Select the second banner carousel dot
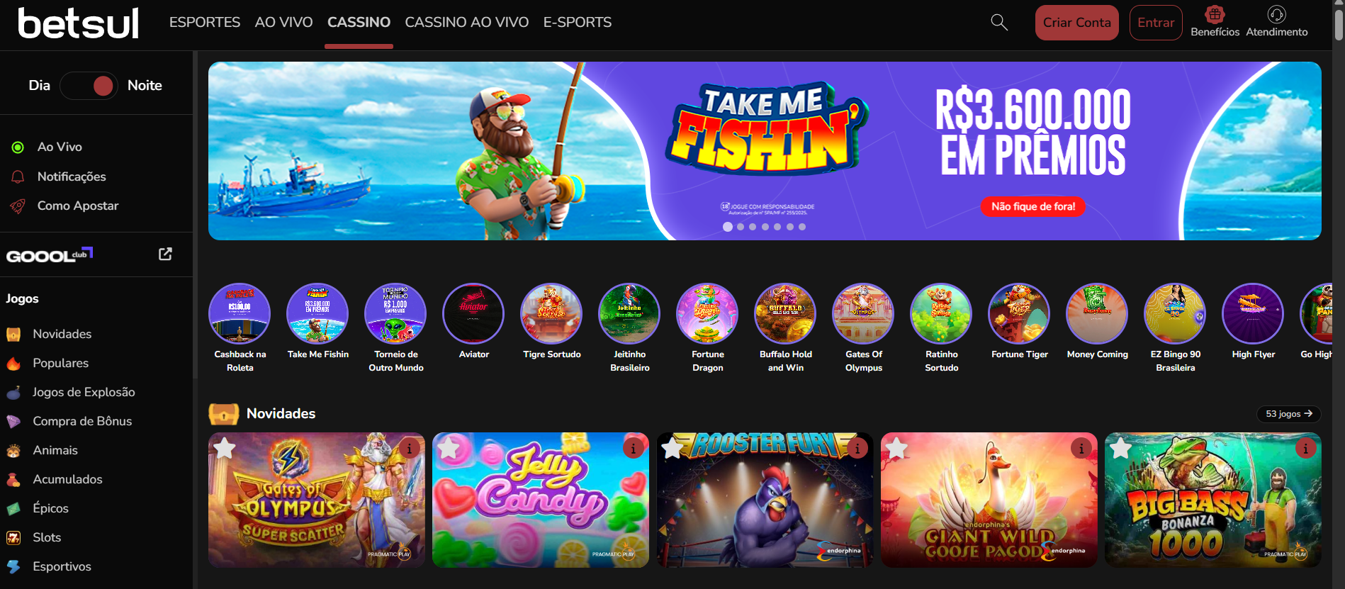Image resolution: width=1345 pixels, height=589 pixels. (741, 227)
